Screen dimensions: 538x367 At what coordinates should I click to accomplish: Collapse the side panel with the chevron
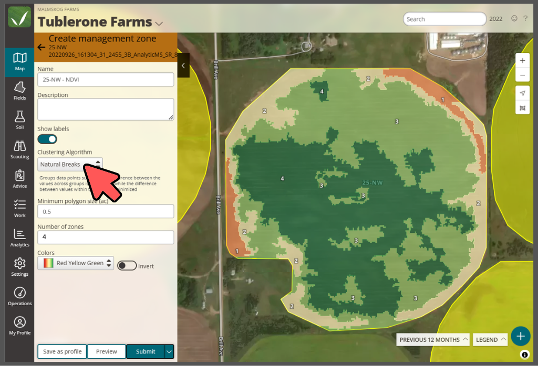point(183,66)
